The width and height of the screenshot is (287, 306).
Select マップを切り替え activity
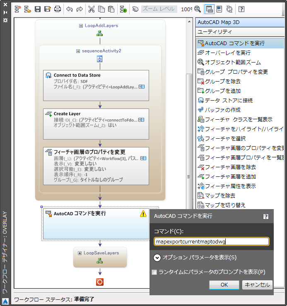tap(240, 205)
